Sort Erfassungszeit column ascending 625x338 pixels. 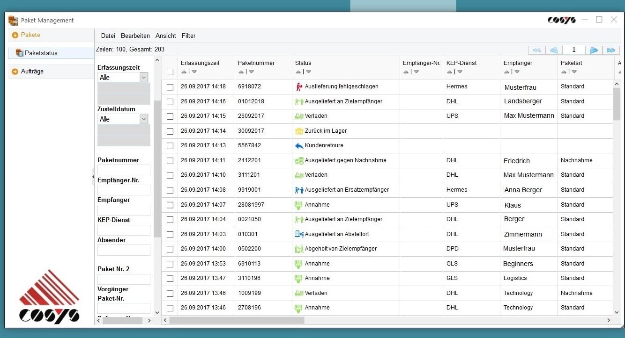pyautogui.click(x=184, y=72)
